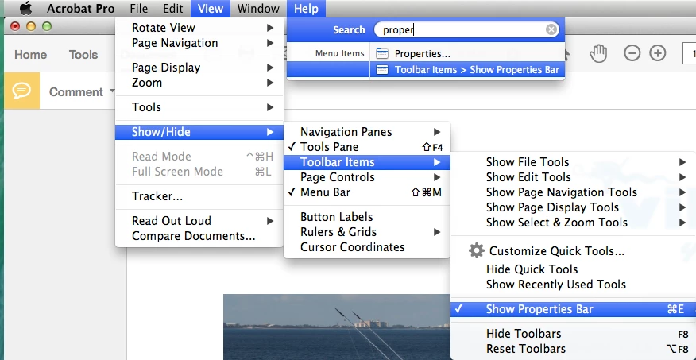
Task: Expand the Page Navigation submenu
Action: (199, 43)
